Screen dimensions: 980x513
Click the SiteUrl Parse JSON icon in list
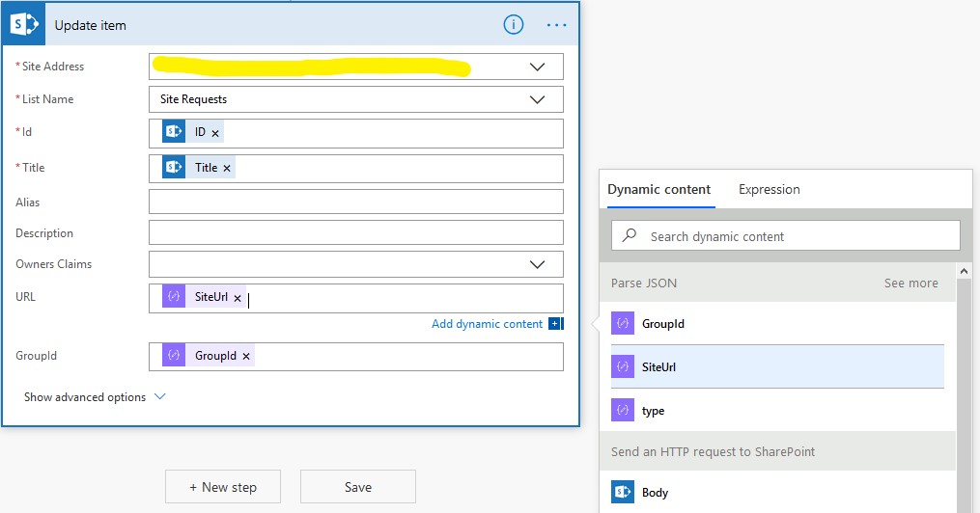point(623,367)
